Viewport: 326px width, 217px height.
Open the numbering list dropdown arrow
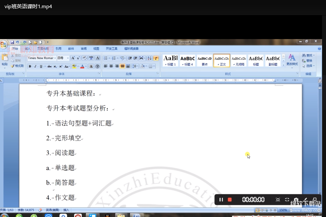coord(118,58)
